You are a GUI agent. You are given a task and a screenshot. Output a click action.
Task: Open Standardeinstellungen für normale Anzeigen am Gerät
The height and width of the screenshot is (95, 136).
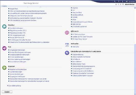(x=28, y=79)
